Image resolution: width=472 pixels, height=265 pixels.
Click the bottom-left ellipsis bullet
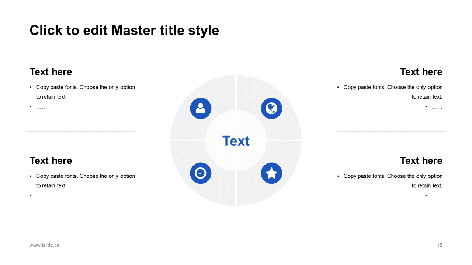41,196
